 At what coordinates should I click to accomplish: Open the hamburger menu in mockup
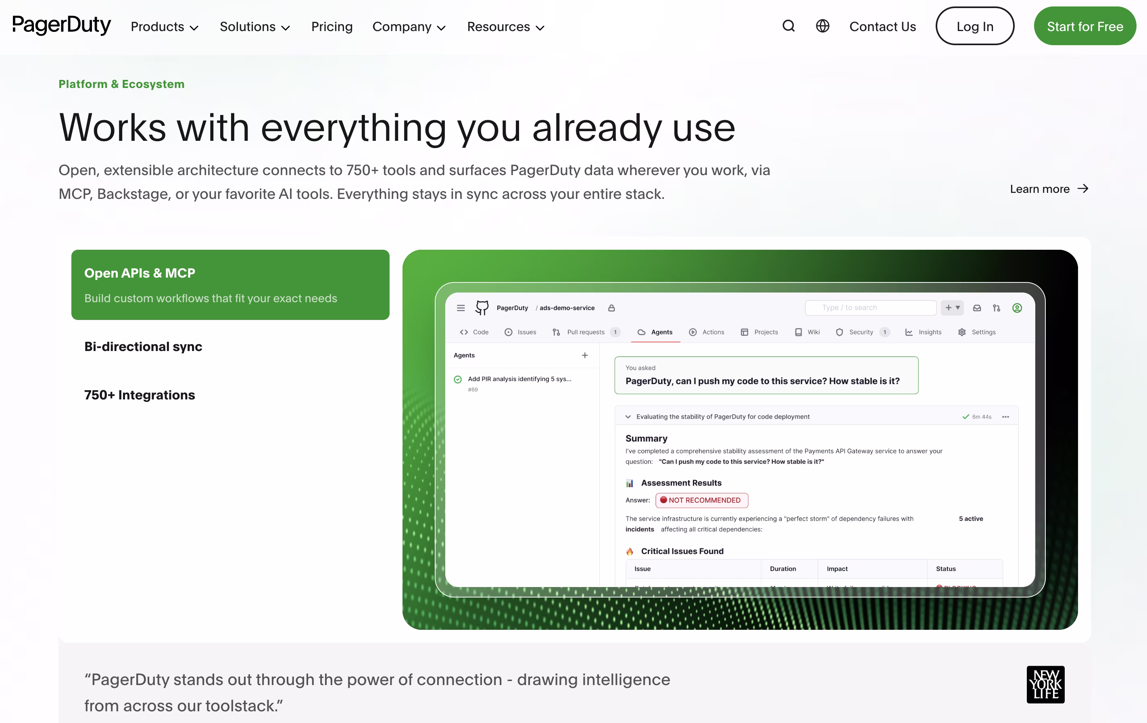pos(461,308)
